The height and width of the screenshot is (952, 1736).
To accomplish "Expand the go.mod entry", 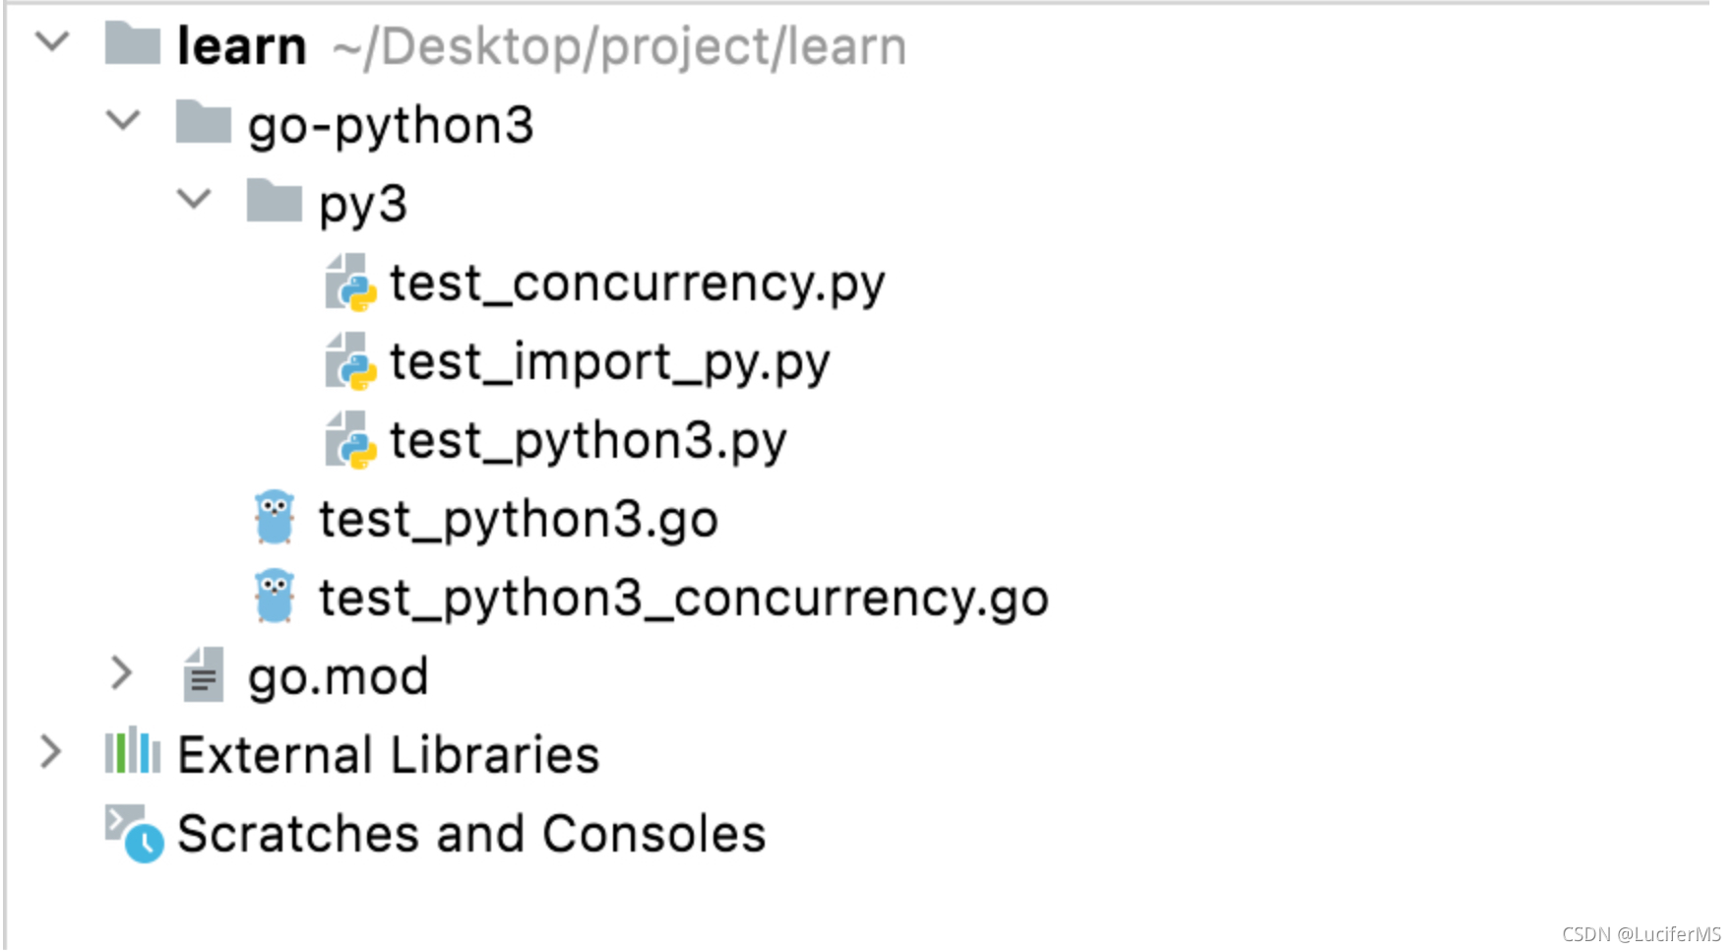I will click(123, 673).
